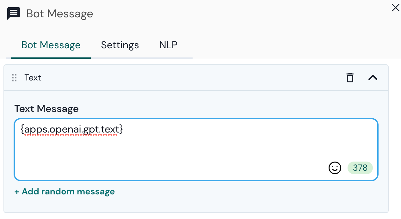
Task: Switch to the Bot Message tab
Action: (51, 45)
